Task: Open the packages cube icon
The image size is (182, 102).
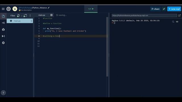Action: (x=3, y=29)
